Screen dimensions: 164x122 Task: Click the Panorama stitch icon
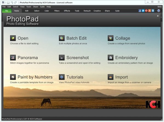pos(13,57)
